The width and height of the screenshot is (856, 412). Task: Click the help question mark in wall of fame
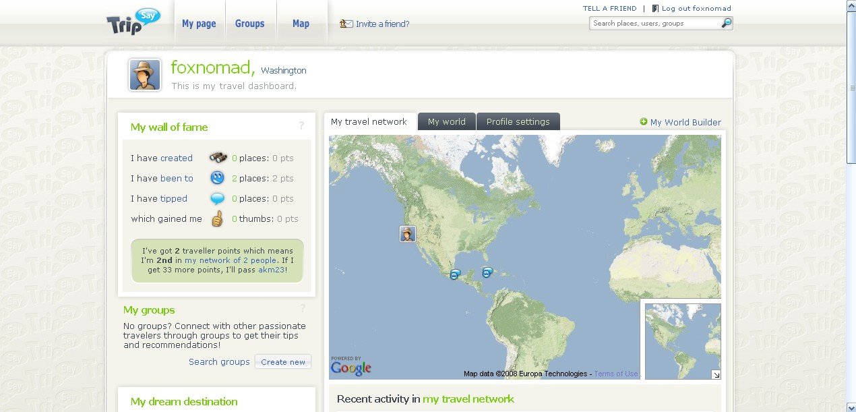[x=301, y=125]
